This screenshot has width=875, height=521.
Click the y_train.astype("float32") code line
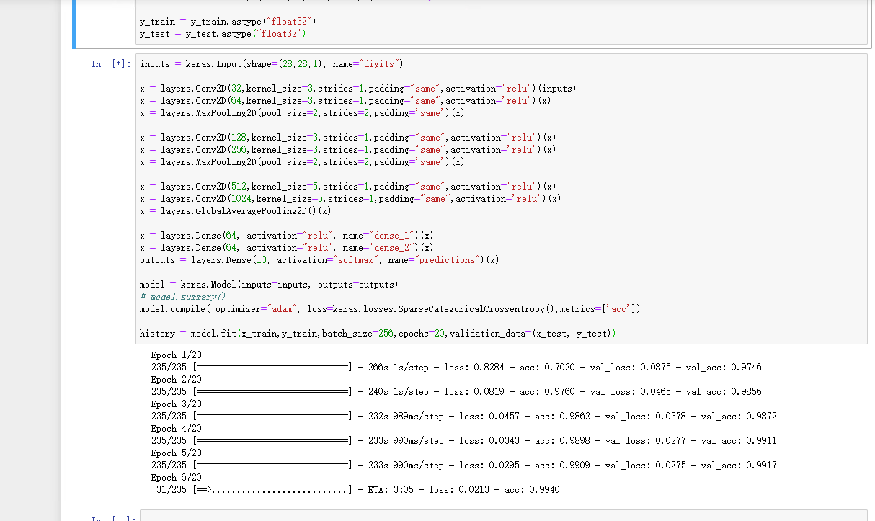[228, 22]
